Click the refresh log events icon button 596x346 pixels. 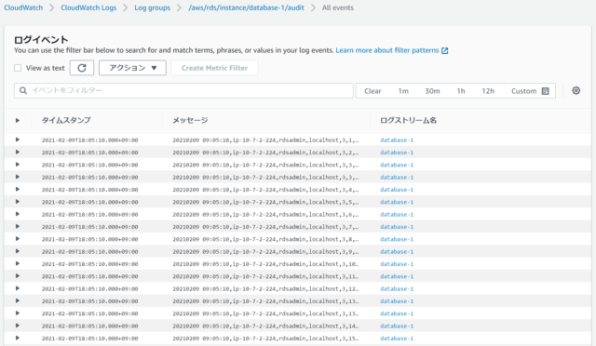(82, 68)
